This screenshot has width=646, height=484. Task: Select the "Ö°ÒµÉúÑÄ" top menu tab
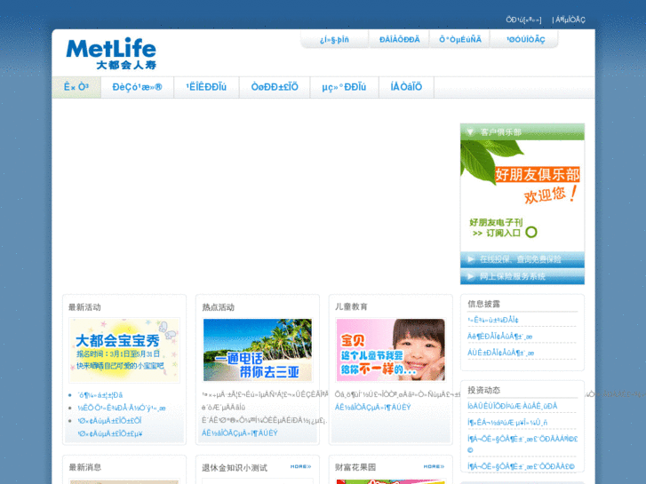pos(459,40)
